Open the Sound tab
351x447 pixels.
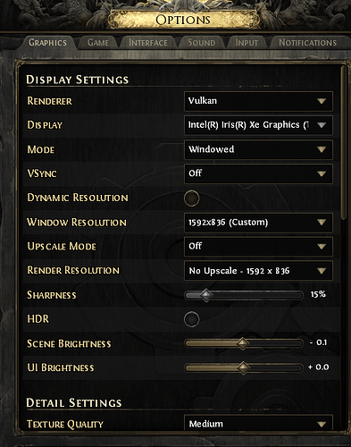201,43
